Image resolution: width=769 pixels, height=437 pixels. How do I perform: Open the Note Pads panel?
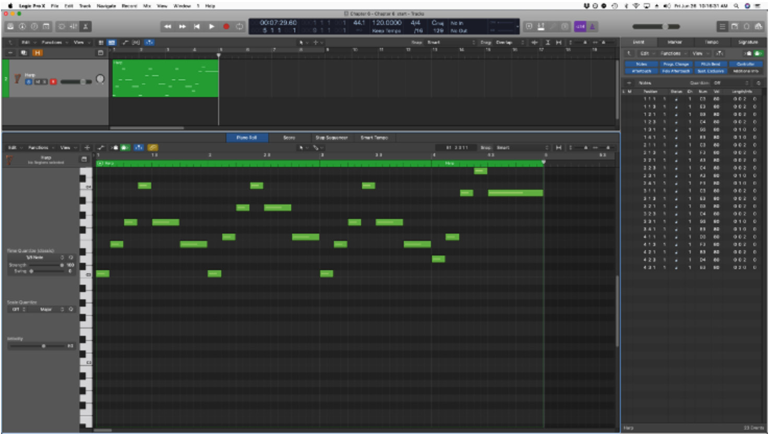(735, 27)
